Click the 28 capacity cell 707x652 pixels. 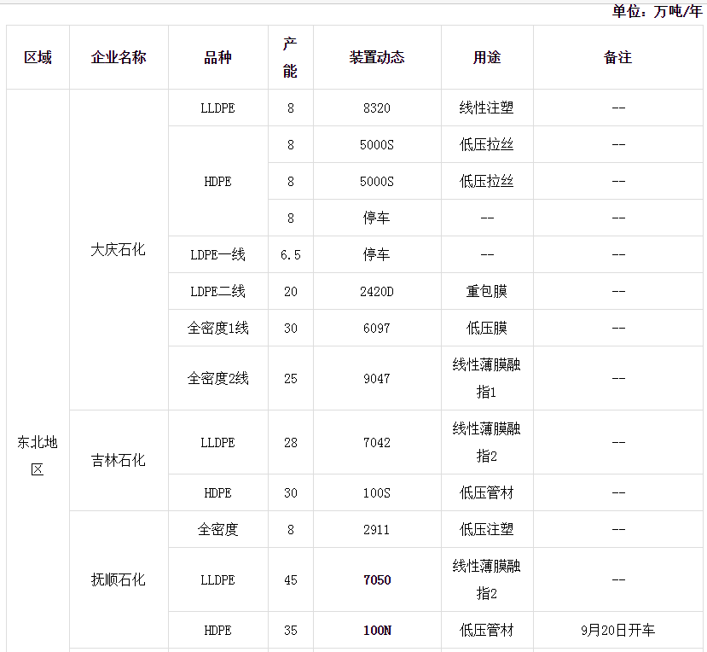290,442
